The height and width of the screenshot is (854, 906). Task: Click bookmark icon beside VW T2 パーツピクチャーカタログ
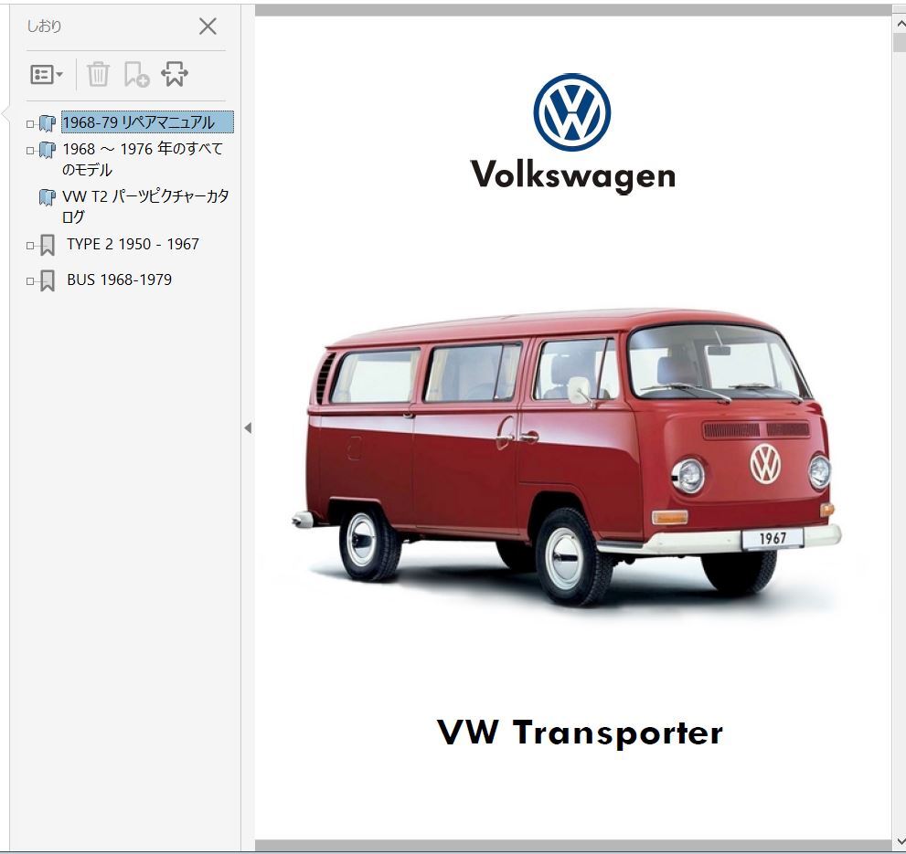click(x=48, y=197)
